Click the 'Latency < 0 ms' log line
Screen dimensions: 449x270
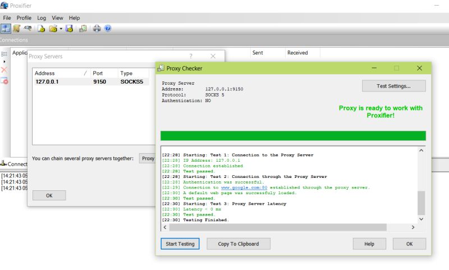click(x=191, y=209)
